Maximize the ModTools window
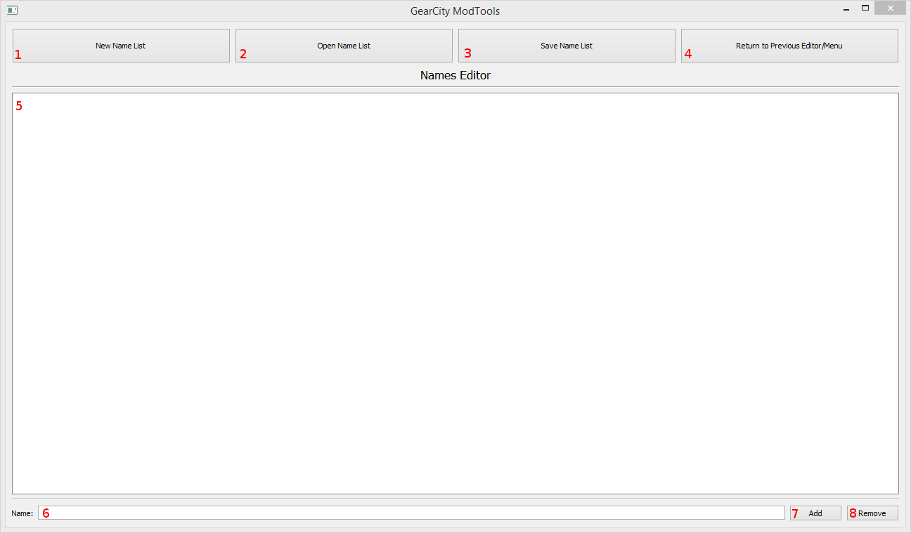This screenshot has width=911, height=533. tap(865, 8)
